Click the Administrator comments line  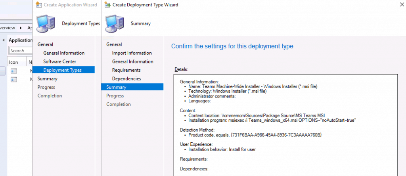coord(212,96)
